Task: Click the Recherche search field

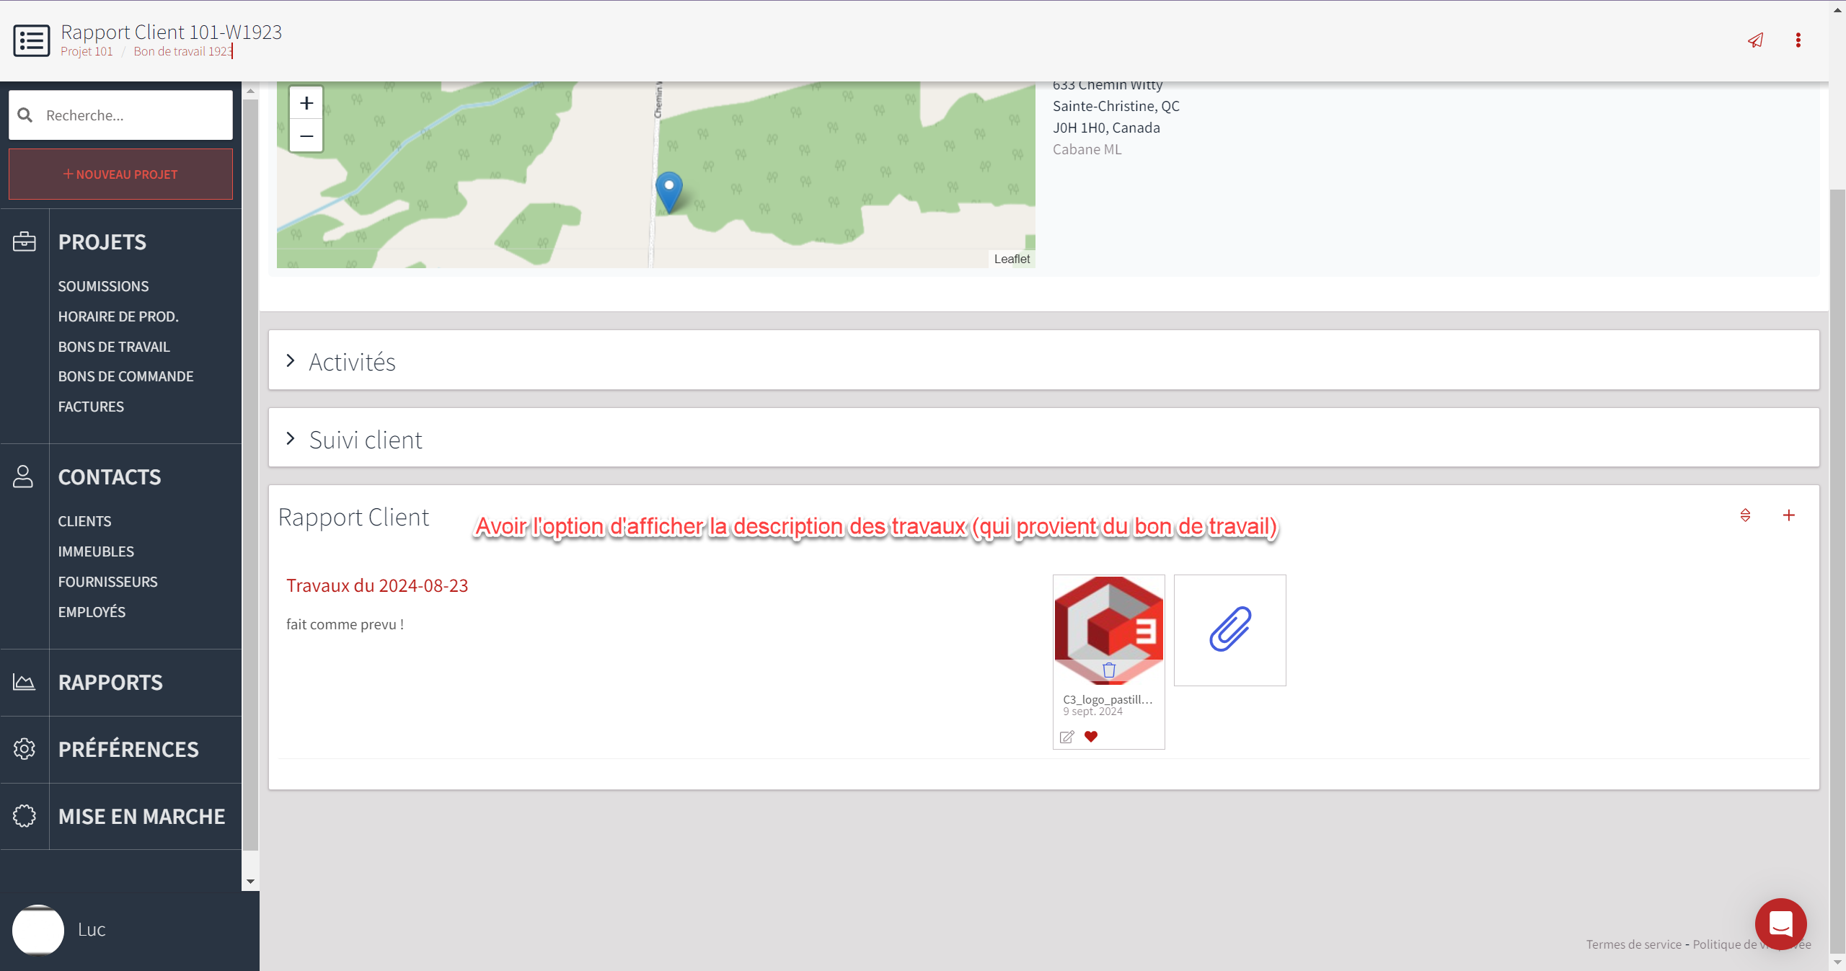Action: click(133, 115)
